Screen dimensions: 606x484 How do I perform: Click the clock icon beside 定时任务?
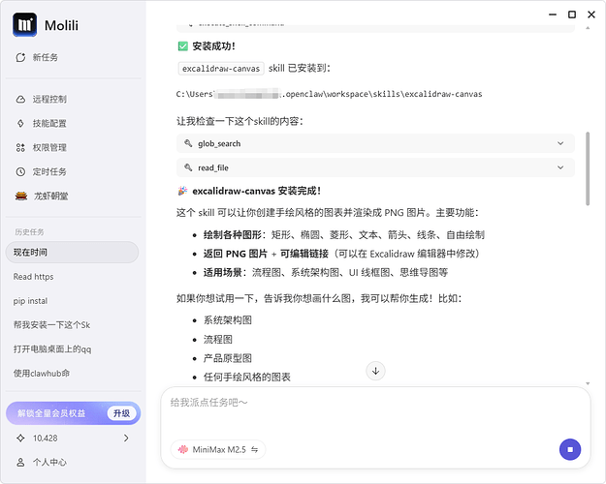(x=20, y=171)
